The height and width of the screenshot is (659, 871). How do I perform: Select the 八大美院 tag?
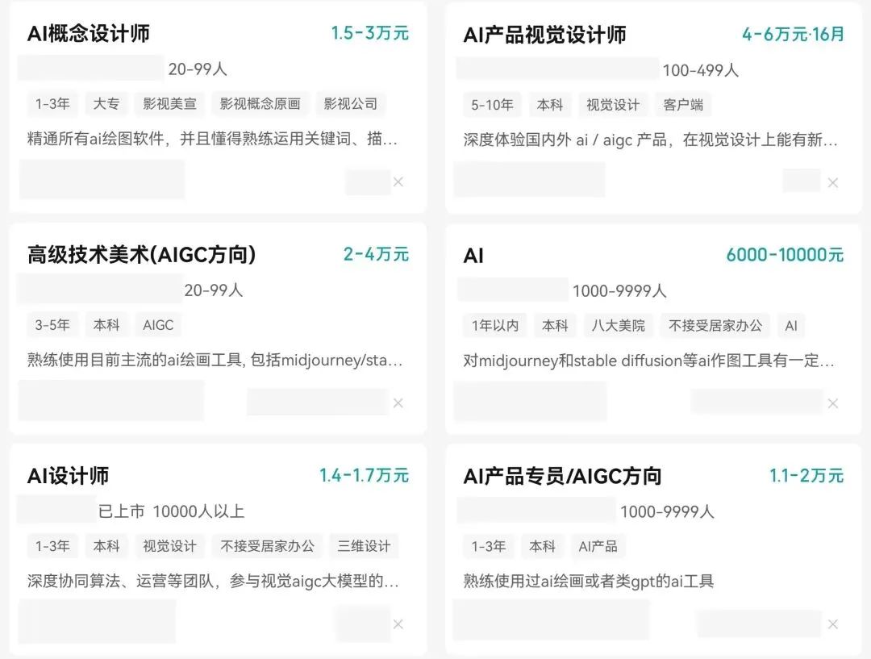click(618, 326)
